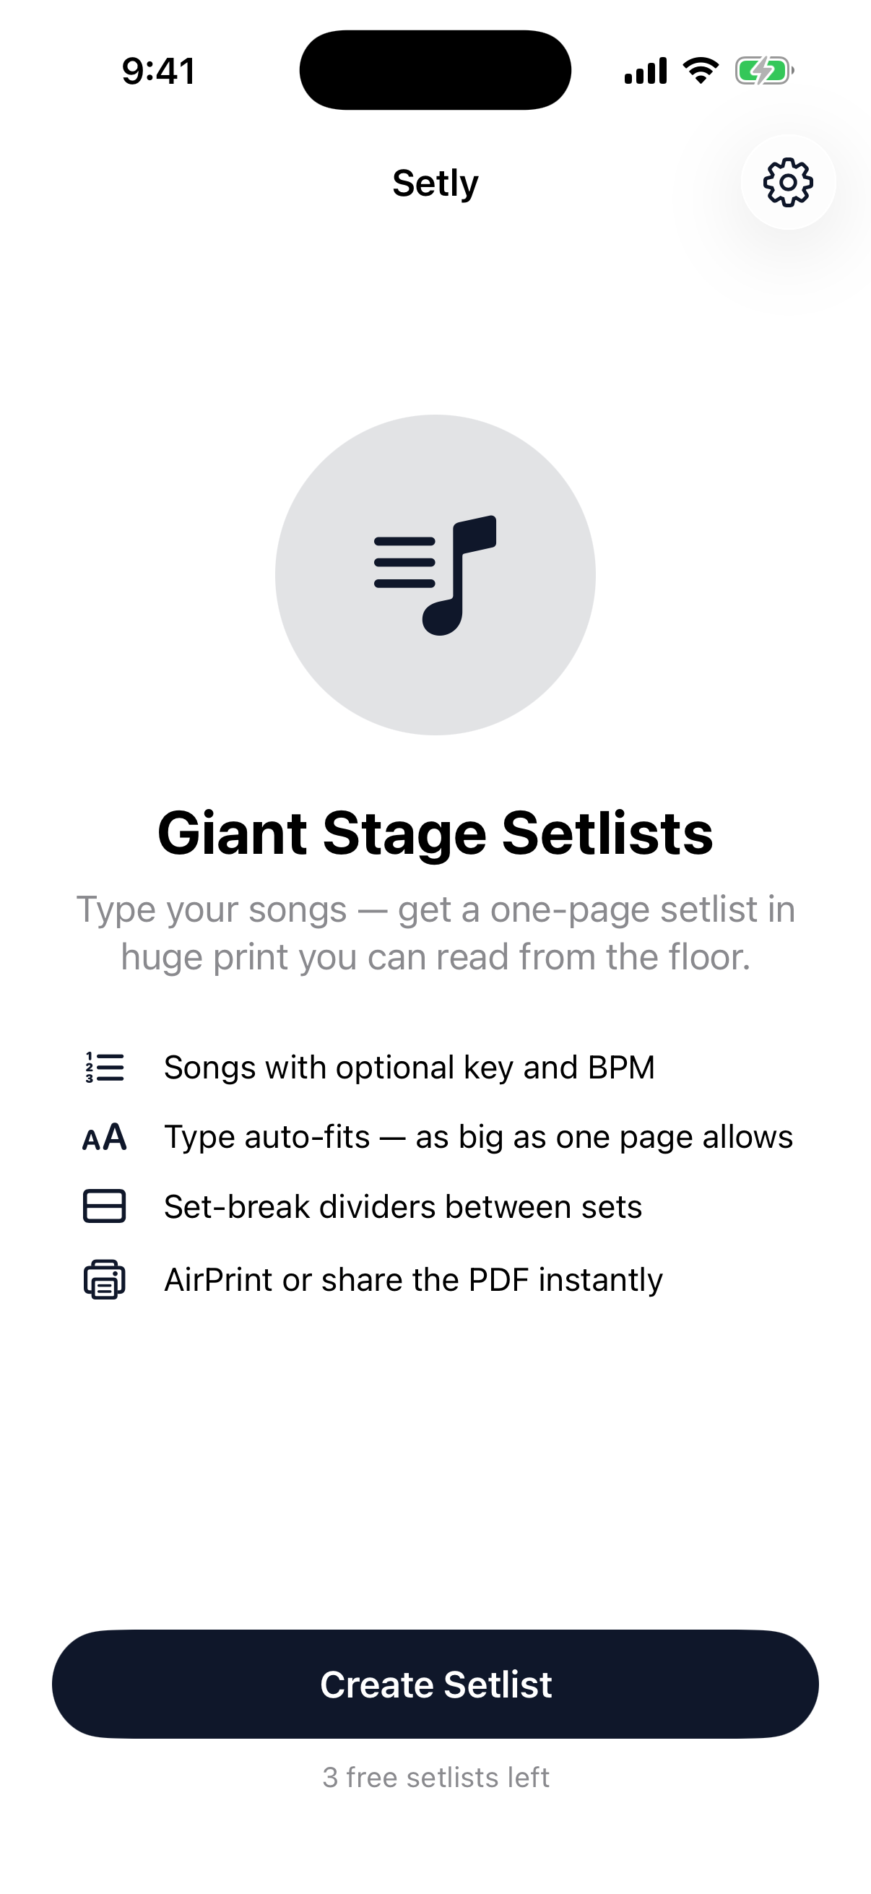Tap the Setly title in header

pyautogui.click(x=435, y=183)
